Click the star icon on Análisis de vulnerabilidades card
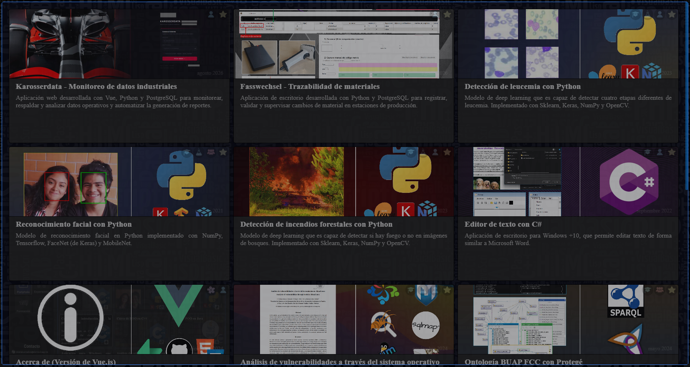Image resolution: width=690 pixels, height=367 pixels. [447, 290]
